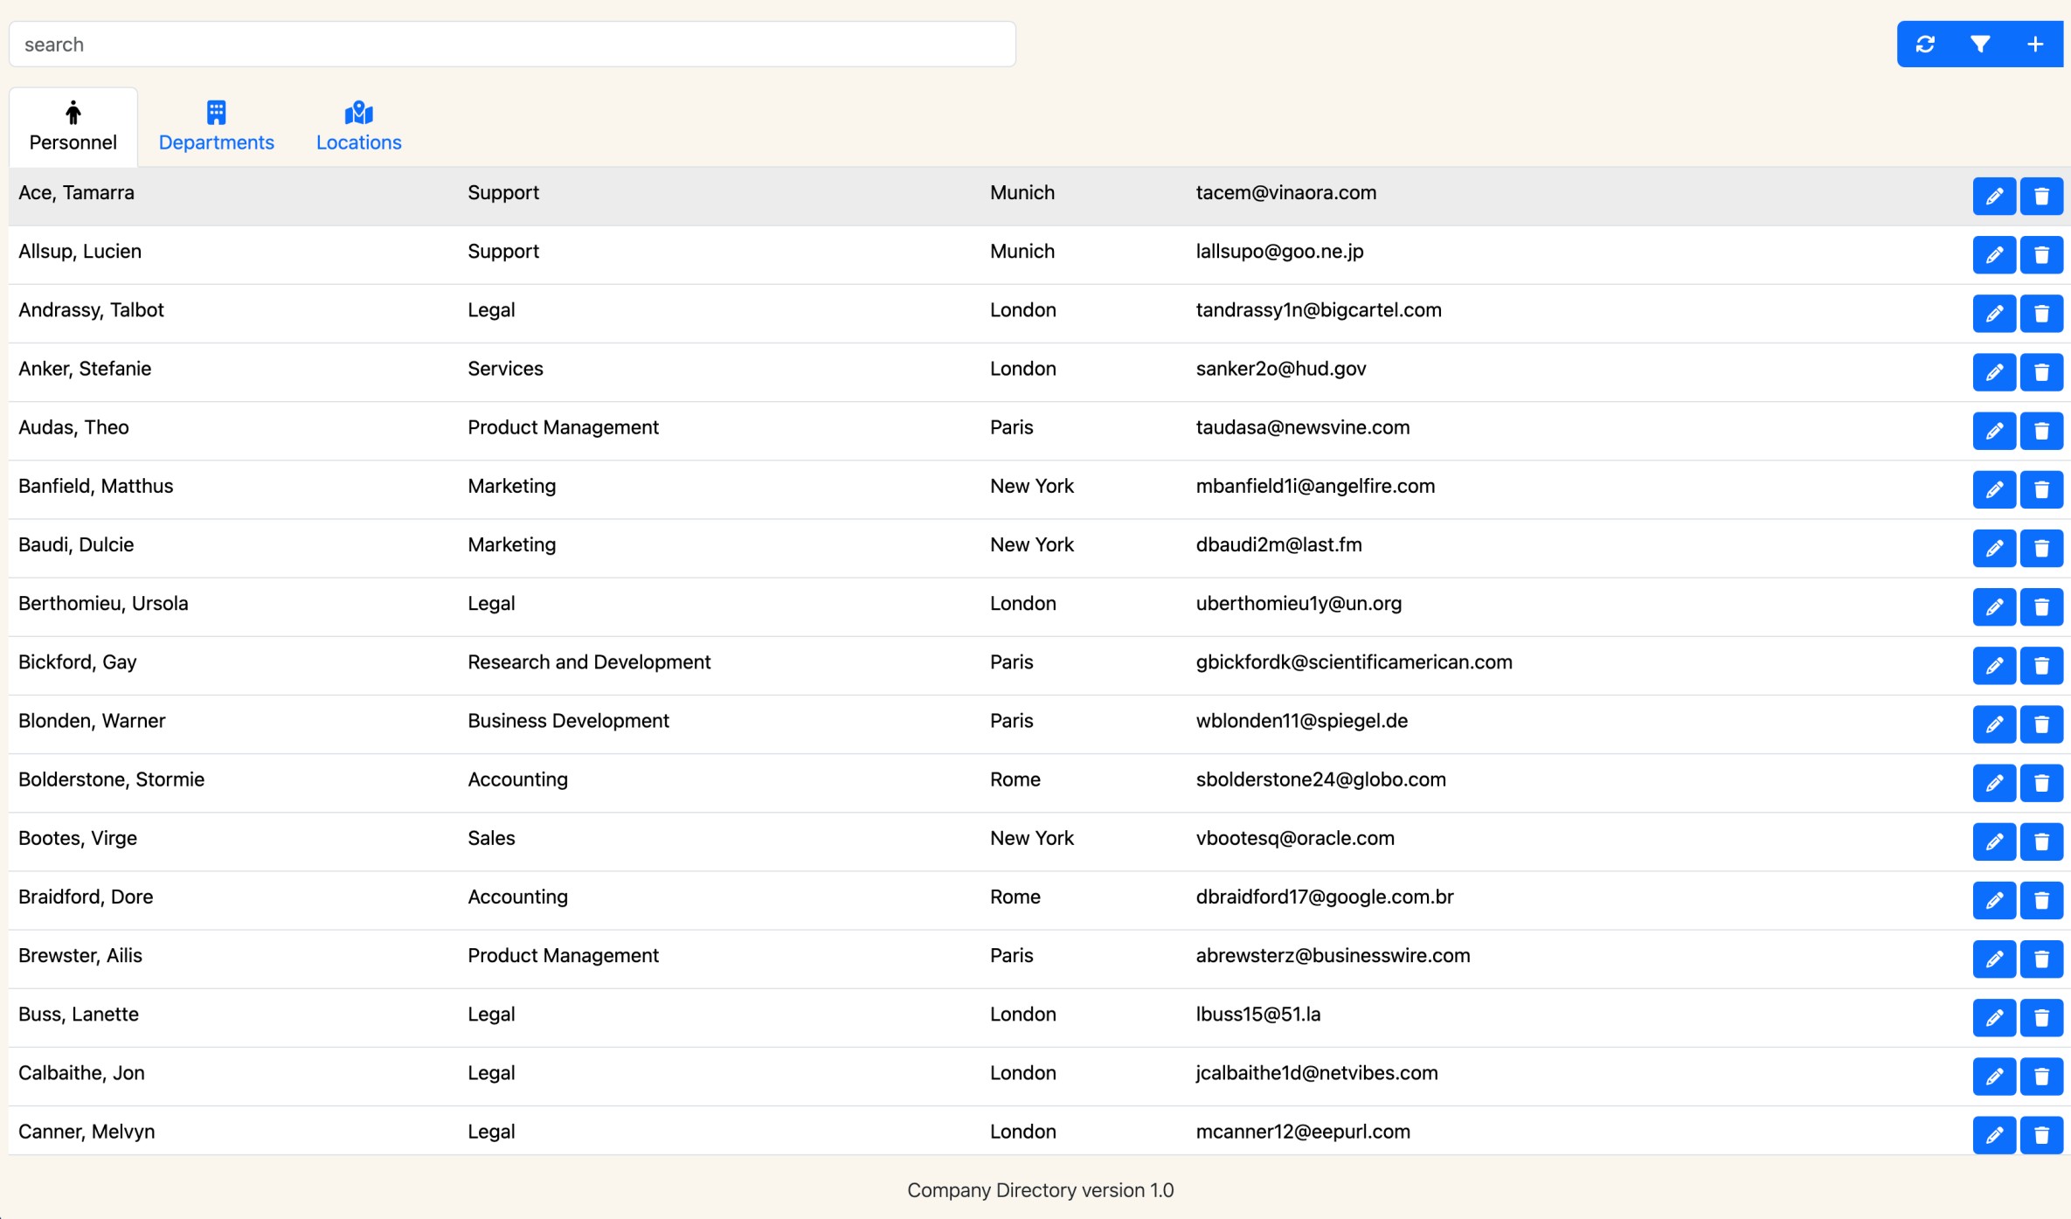Delete the Banfield, Matthus entry
The image size is (2071, 1219).
2041,488
